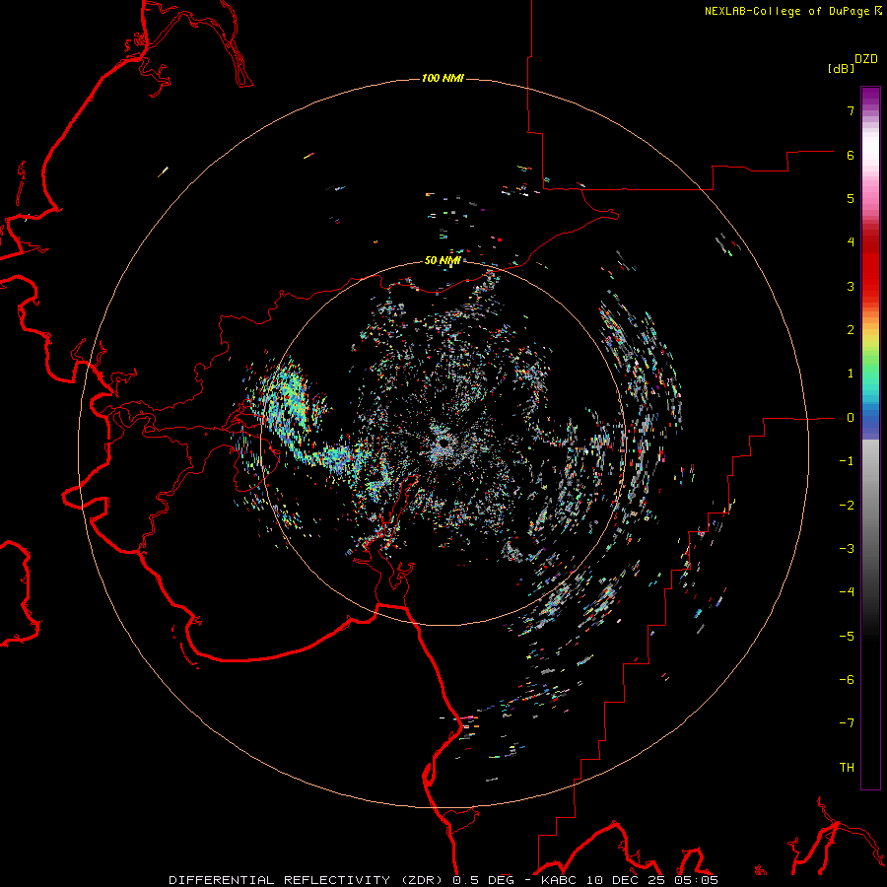Click the "[dB]" unit label

[841, 68]
